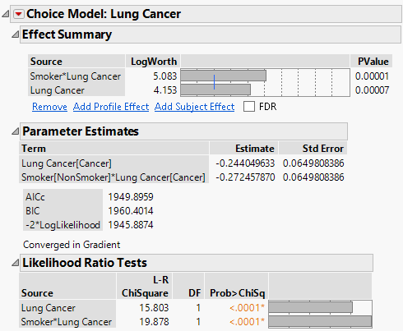Click the Add Subject Effect link

coord(195,107)
